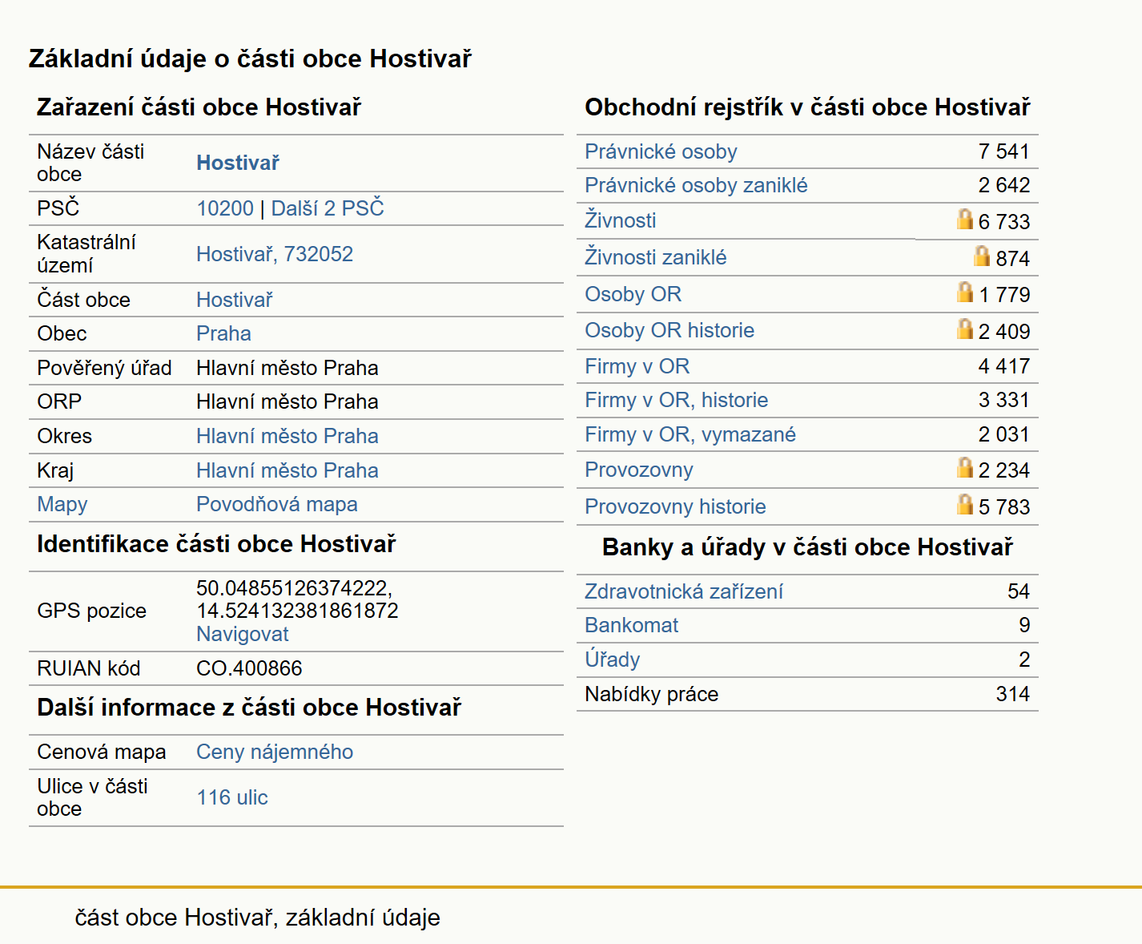Click the lock icon beside Živnosti count
The height and width of the screenshot is (944, 1142).
coord(965,219)
